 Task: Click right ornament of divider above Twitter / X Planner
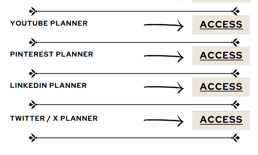pos(235,105)
